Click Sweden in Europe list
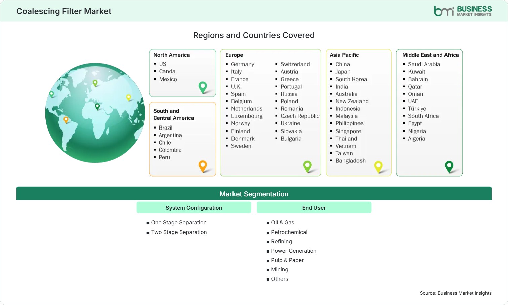Screen dimensions: 508x305 [x=241, y=146]
